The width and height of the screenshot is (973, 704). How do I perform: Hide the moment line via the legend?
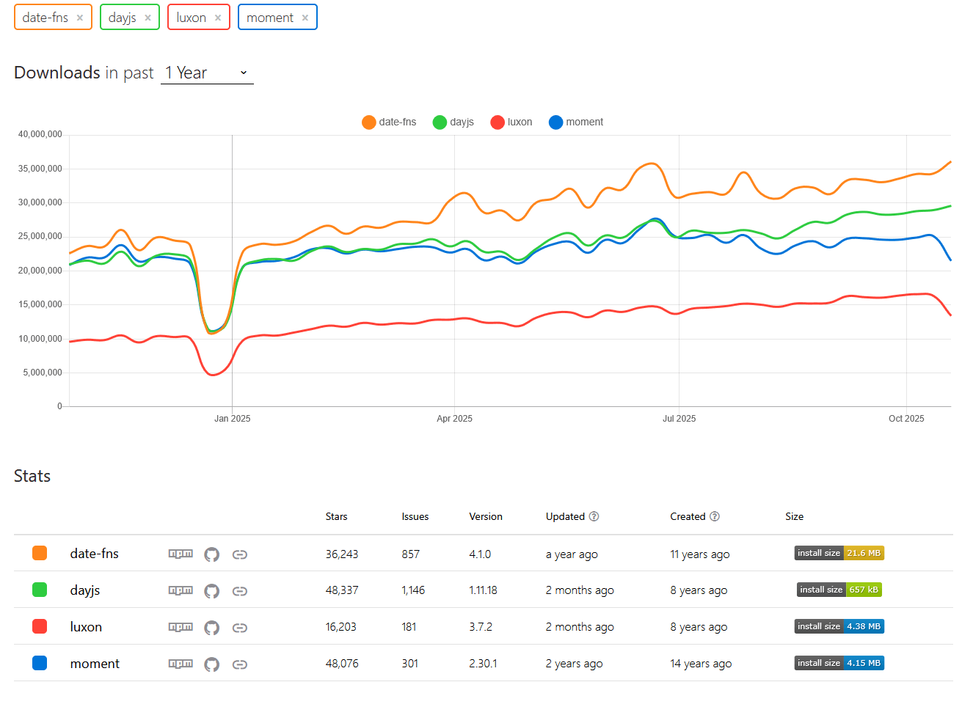coord(576,122)
